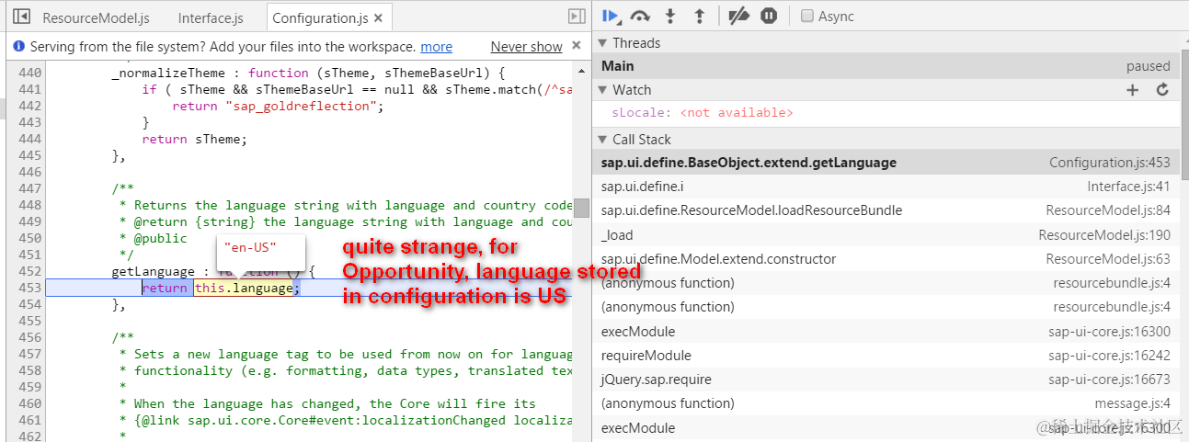Click the "sap_goldreflection" string on line 442
1189x442 pixels.
300,106
